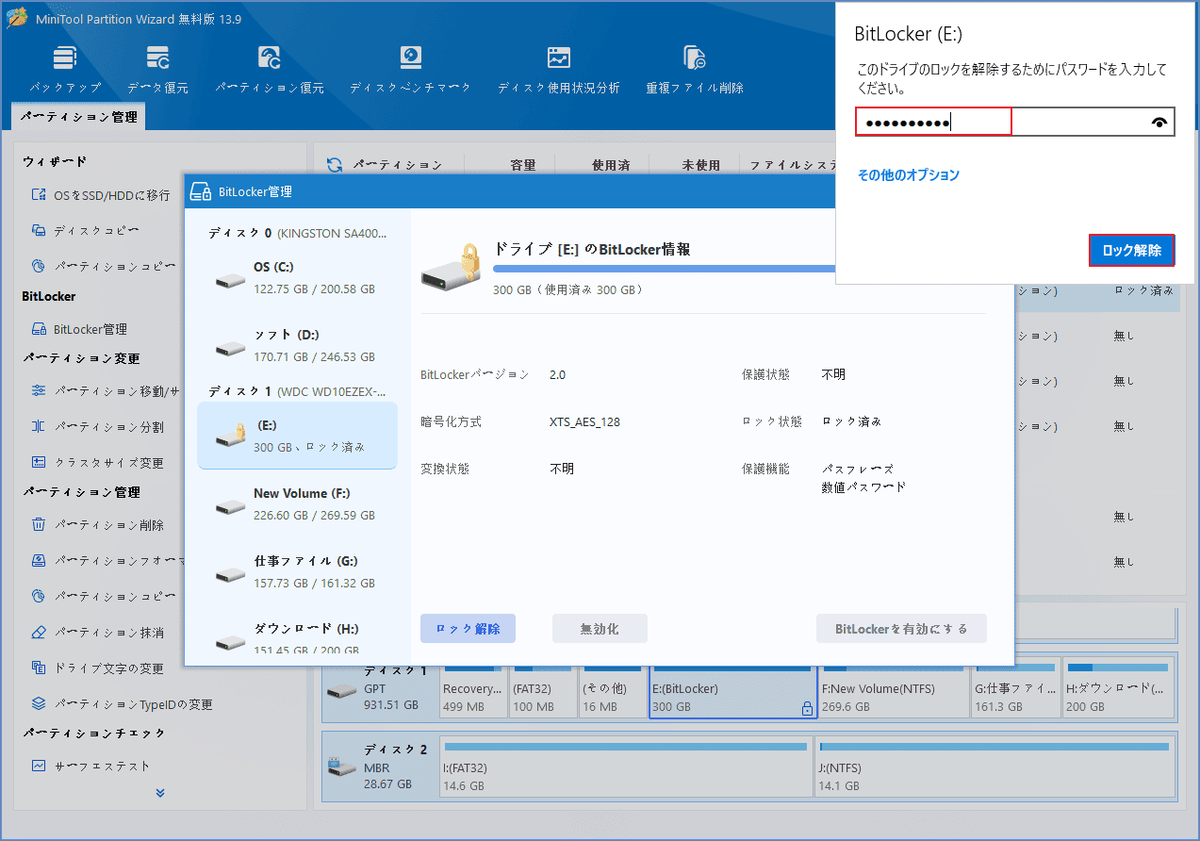Image resolution: width=1200 pixels, height=841 pixels.
Task: Click the クラスタサイズ変更 sidebar icon
Action: [39, 462]
